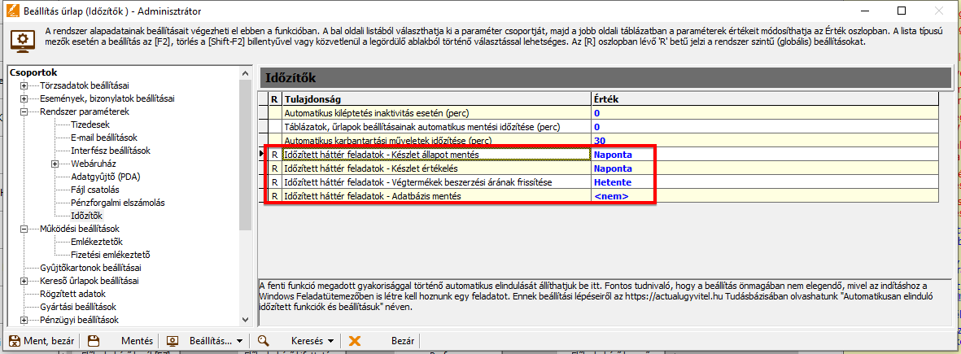Click the Ment, bezár save-and-close icon
961x354 pixels.
click(14, 341)
